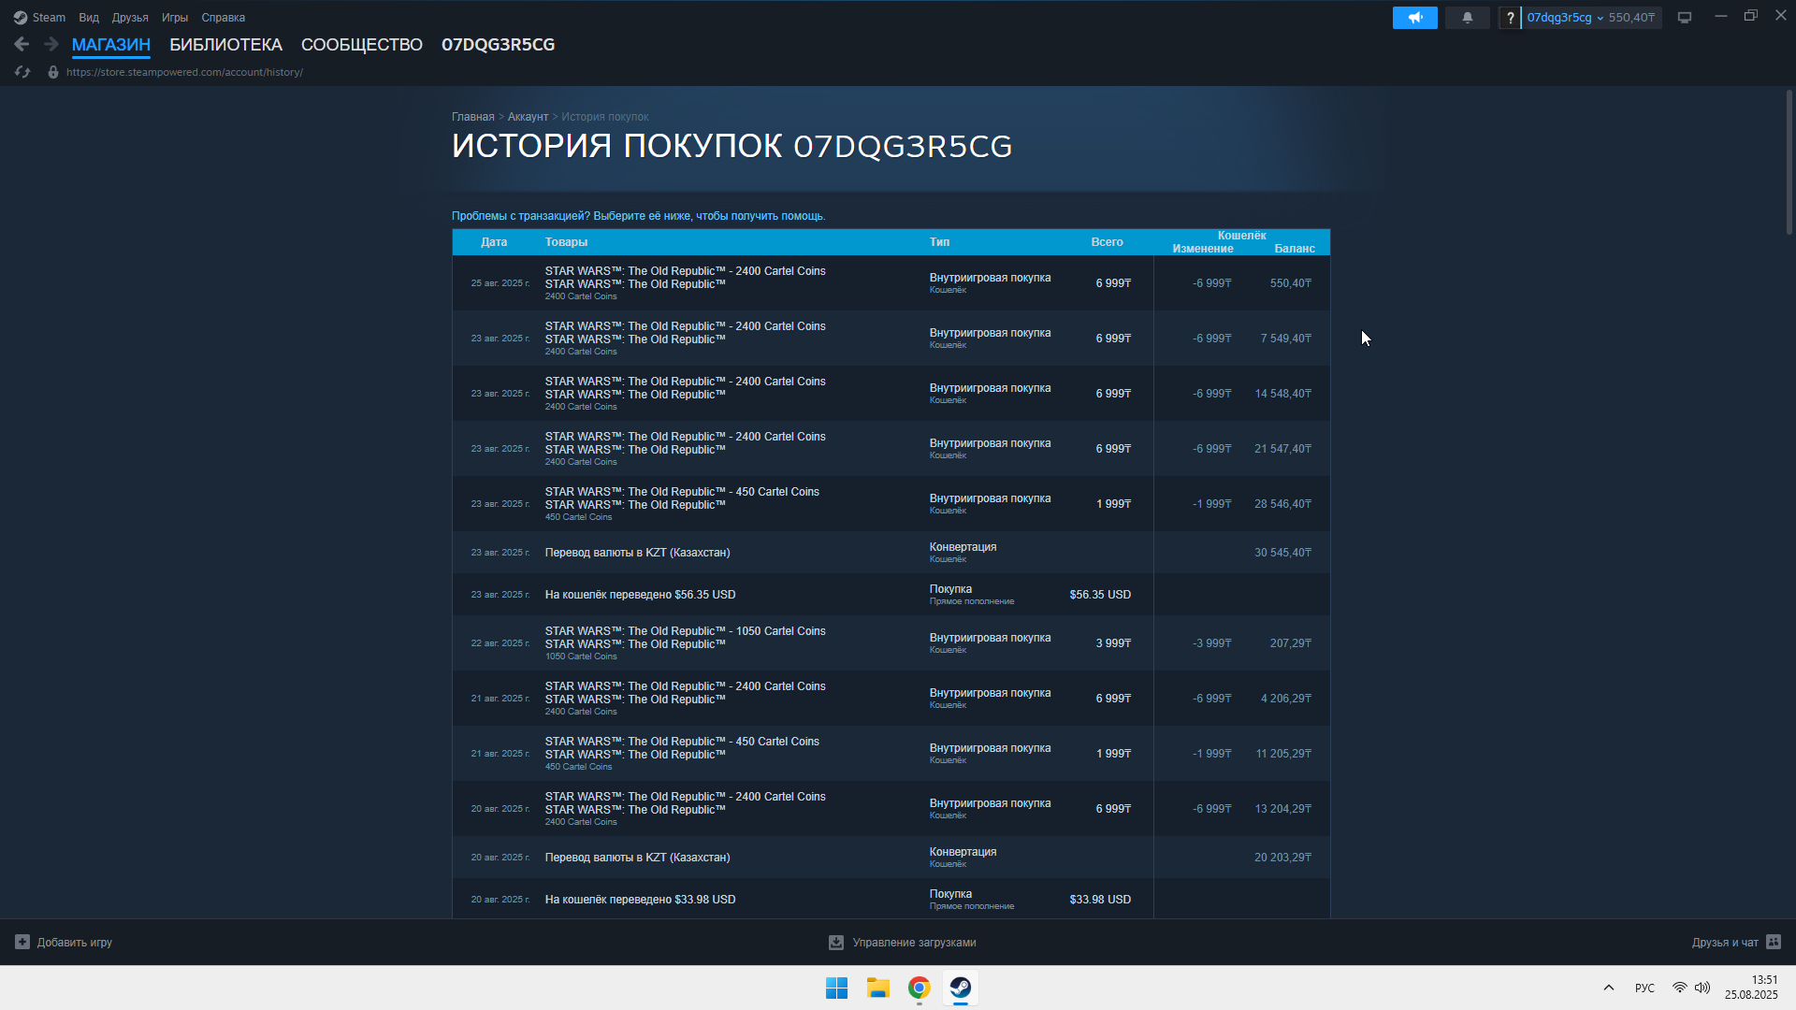The width and height of the screenshot is (1796, 1010).
Task: Select transaction with balance 7 549,40₸
Action: pos(891,339)
